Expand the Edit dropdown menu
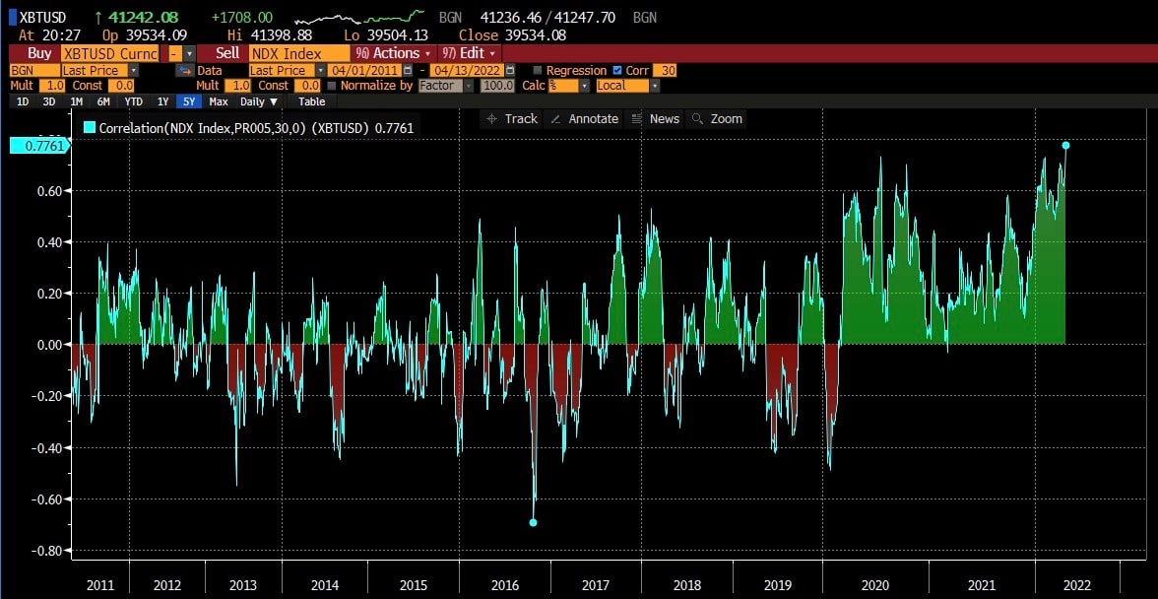Image resolution: width=1158 pixels, height=599 pixels. (469, 53)
